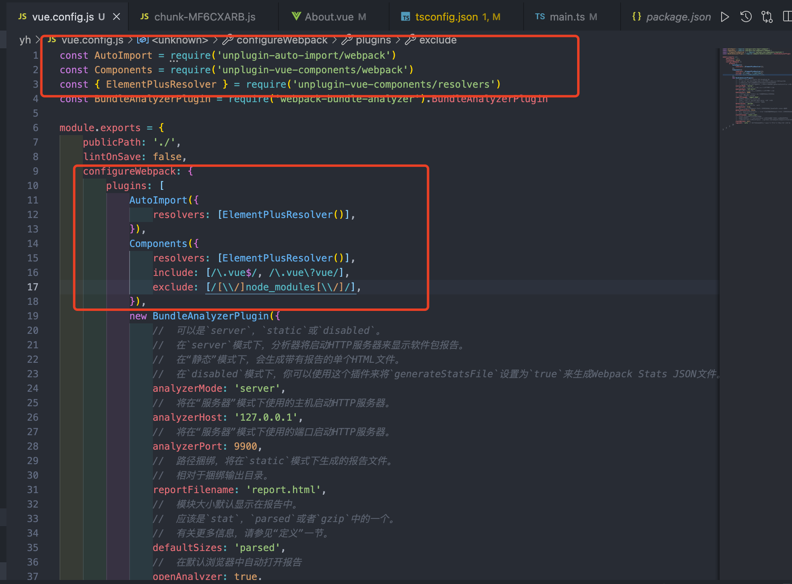
Task: Click line number 17 in the gutter
Action: [33, 287]
